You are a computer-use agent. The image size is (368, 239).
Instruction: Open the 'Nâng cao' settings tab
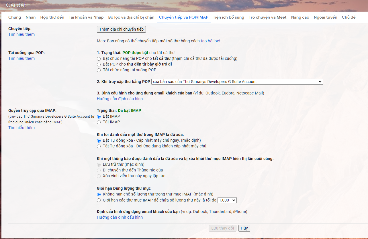tap(300, 17)
